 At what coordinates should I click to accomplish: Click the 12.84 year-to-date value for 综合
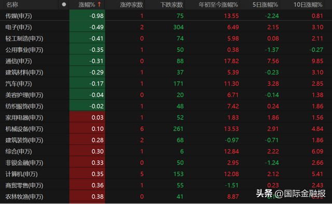[x=231, y=152]
